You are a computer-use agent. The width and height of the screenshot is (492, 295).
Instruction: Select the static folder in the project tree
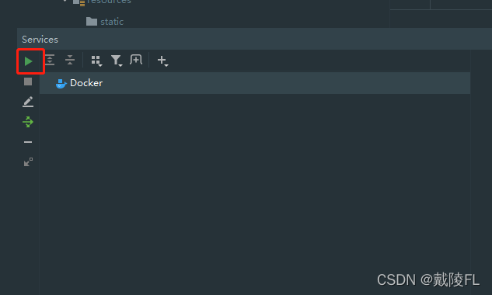pyautogui.click(x=112, y=22)
